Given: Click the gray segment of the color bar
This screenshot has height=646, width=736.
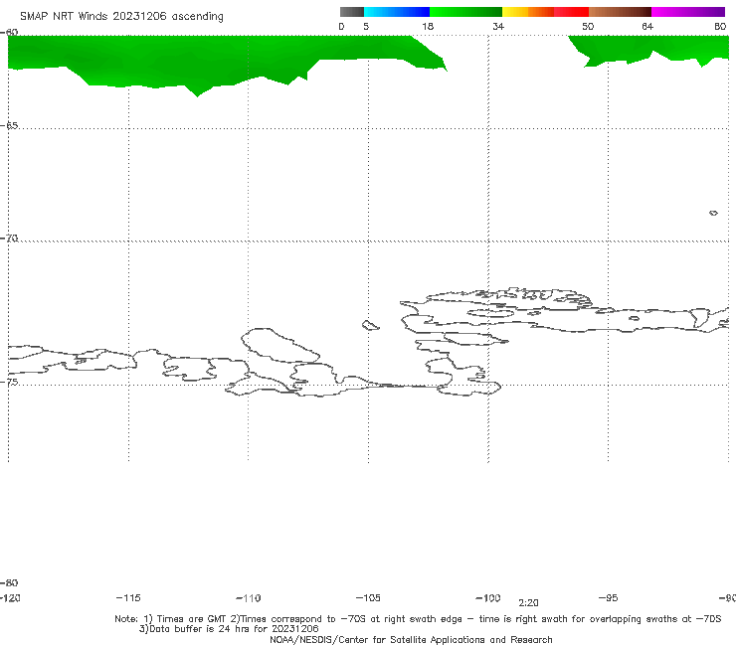Looking at the screenshot, I should [x=351, y=12].
